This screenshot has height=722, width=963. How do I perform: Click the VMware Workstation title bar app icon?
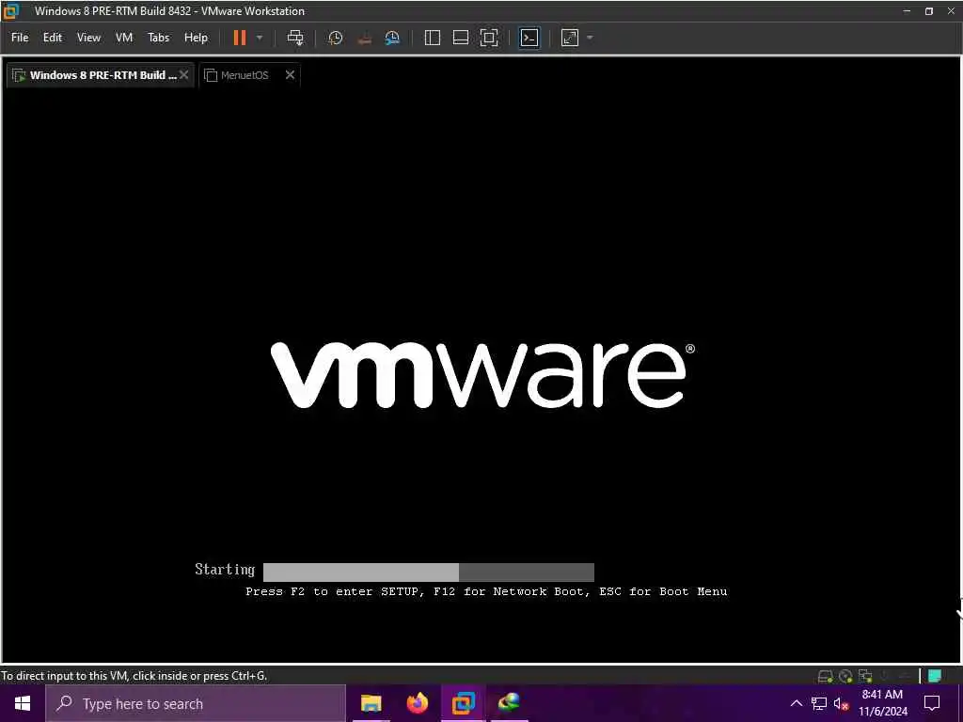pyautogui.click(x=11, y=11)
